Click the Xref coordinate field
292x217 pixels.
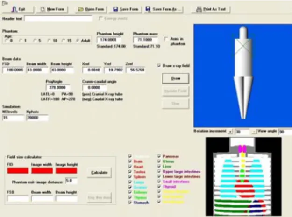(x=93, y=70)
